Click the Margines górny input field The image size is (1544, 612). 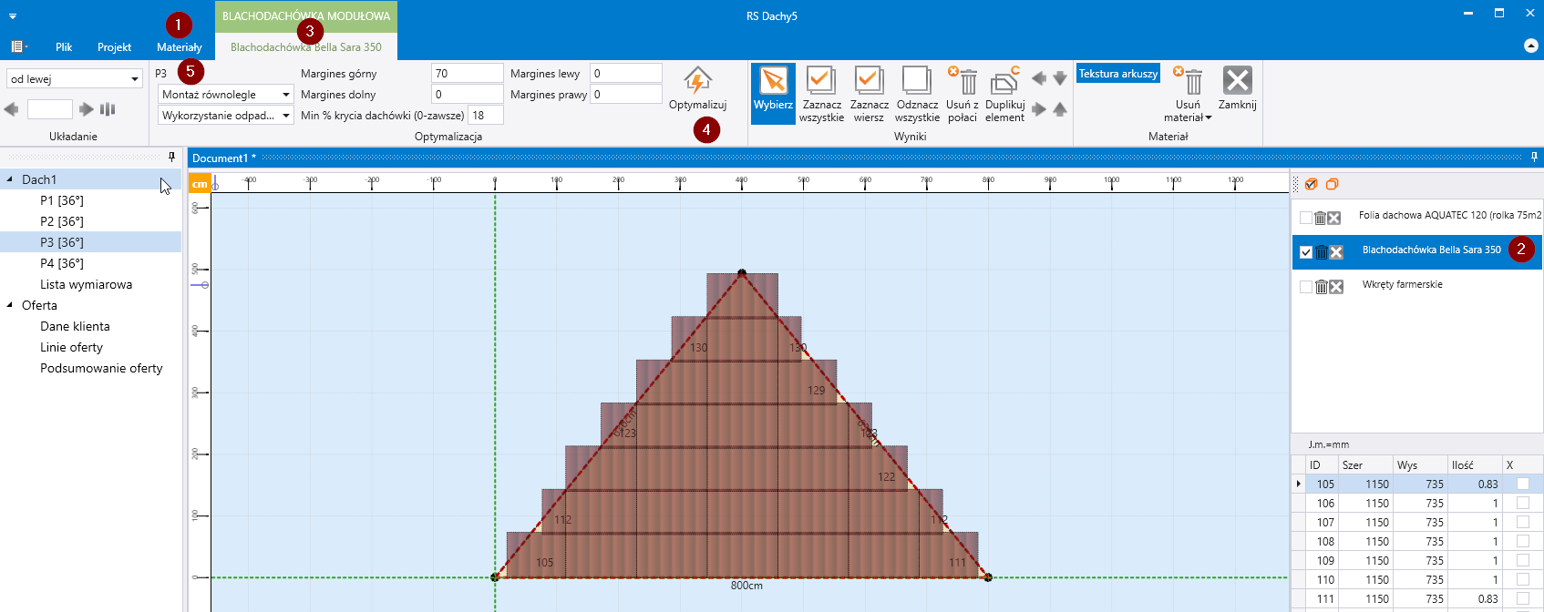click(467, 74)
